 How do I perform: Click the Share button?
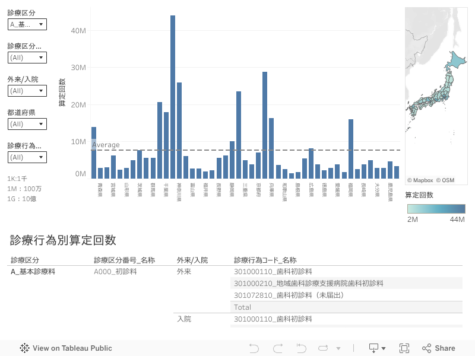[x=439, y=348]
